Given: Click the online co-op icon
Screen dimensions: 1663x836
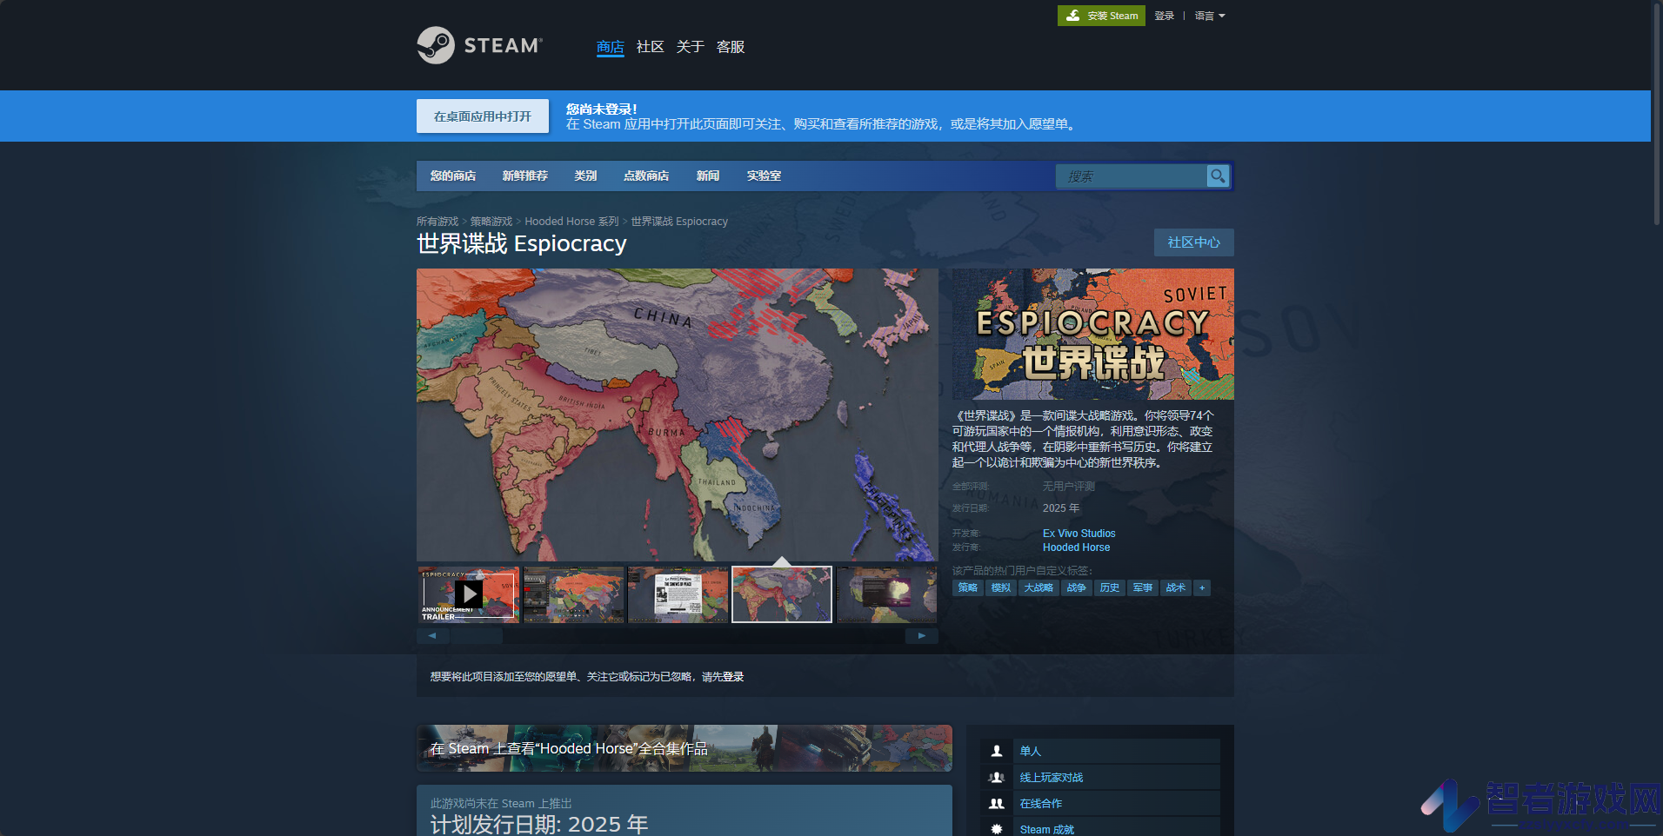Looking at the screenshot, I should tap(997, 804).
